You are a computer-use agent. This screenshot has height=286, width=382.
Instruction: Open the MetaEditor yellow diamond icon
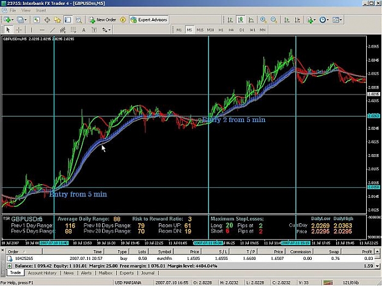[123, 20]
